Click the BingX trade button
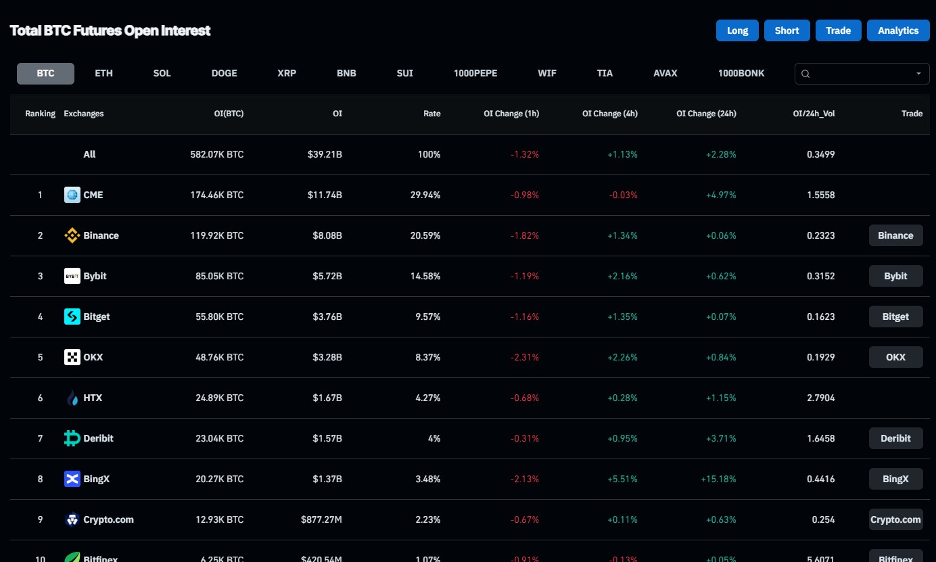The height and width of the screenshot is (562, 936). [x=895, y=479]
